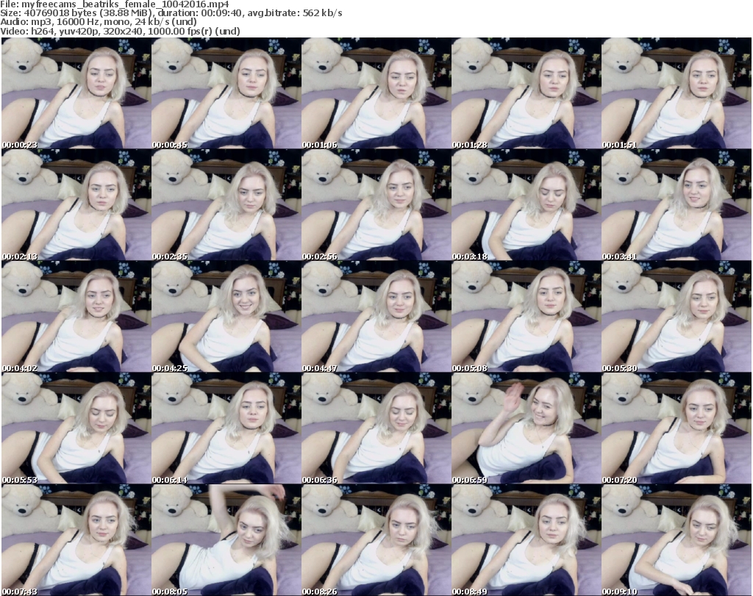Click the thumbnail labeled 00:07:20
Viewport: 753px width, 596px height.
676,429
